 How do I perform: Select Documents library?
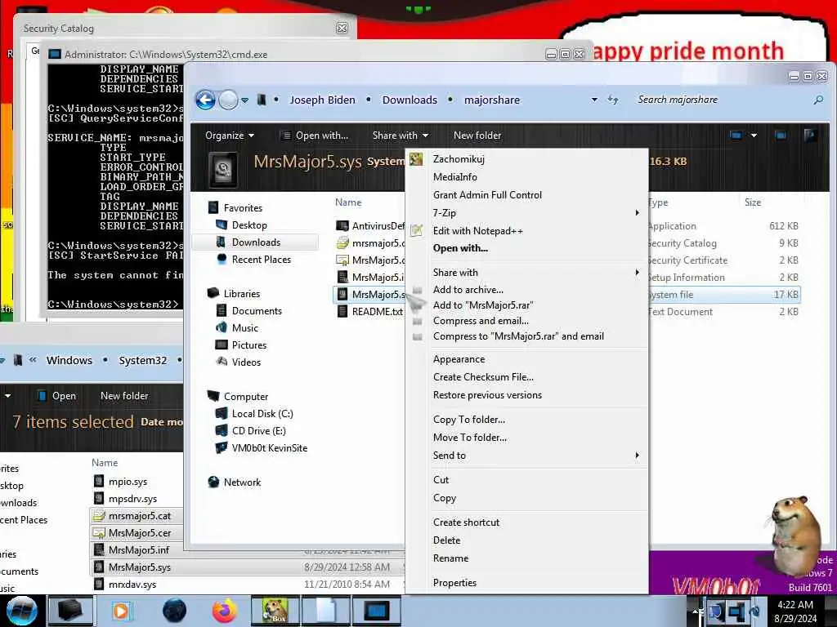[256, 311]
